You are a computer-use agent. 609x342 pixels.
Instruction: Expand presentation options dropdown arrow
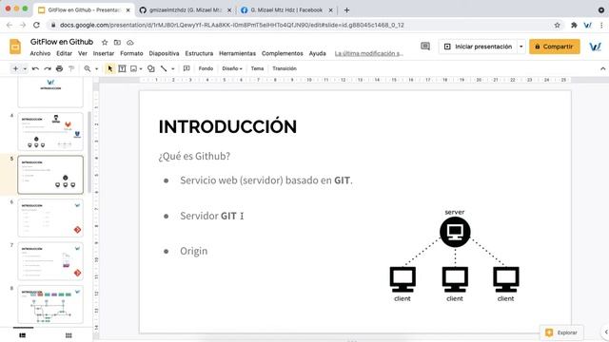(521, 47)
